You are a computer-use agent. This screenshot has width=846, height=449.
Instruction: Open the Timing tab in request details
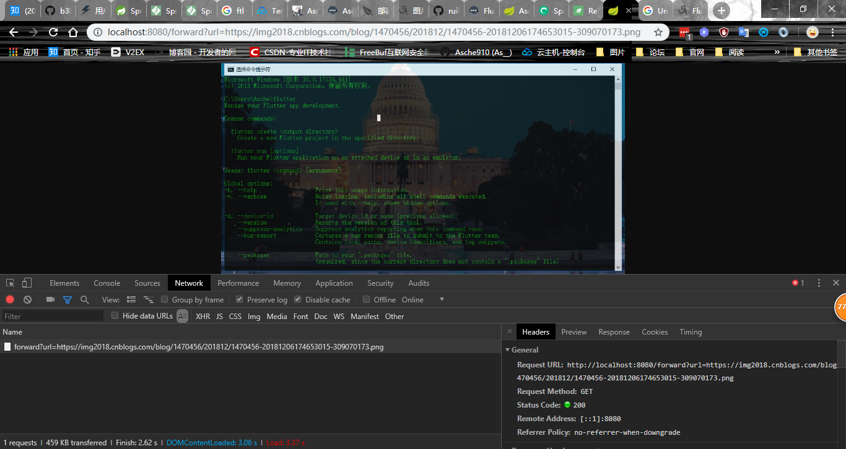pos(691,331)
